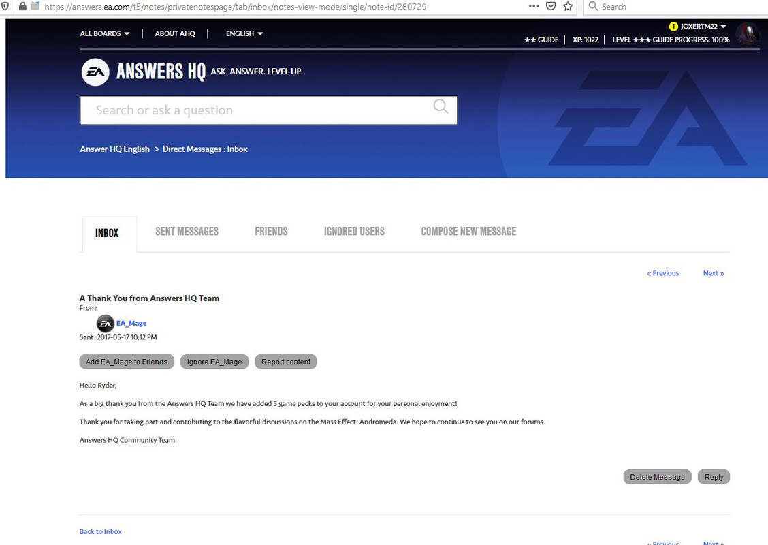The width and height of the screenshot is (768, 545).
Task: Click the Pocket save icon
Action: click(551, 6)
